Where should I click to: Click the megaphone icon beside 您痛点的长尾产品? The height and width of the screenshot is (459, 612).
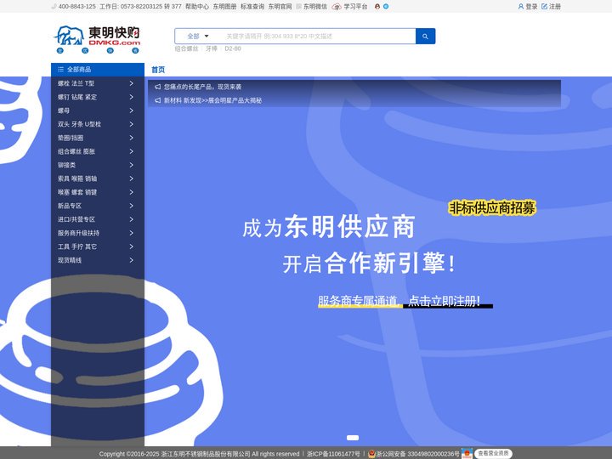pos(158,87)
